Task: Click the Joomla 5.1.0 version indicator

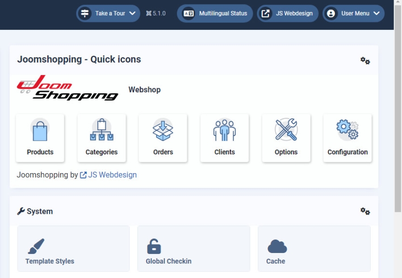Action: click(156, 13)
